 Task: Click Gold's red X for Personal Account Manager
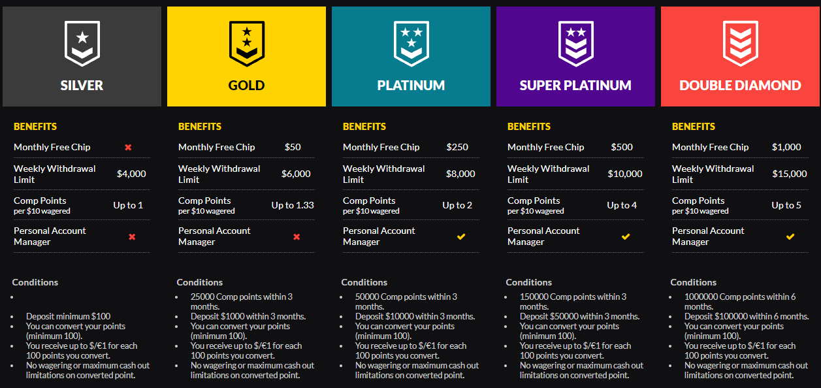point(297,236)
